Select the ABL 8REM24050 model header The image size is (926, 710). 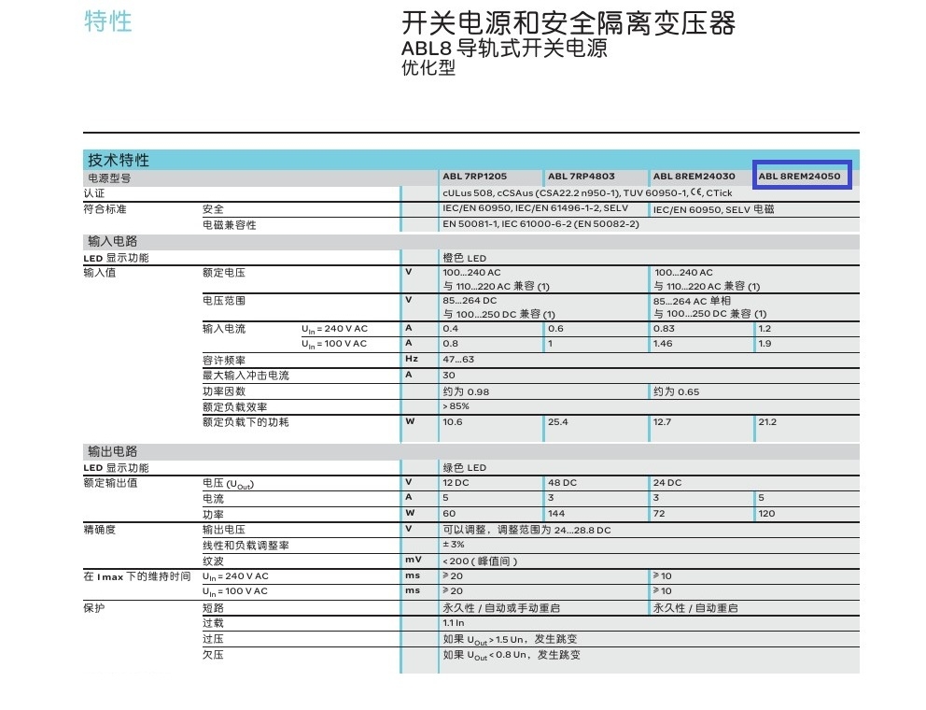(x=799, y=177)
